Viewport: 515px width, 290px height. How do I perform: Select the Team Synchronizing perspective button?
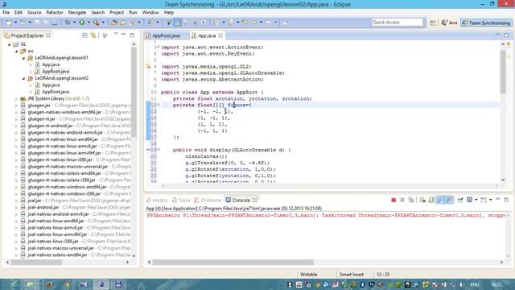[486, 23]
